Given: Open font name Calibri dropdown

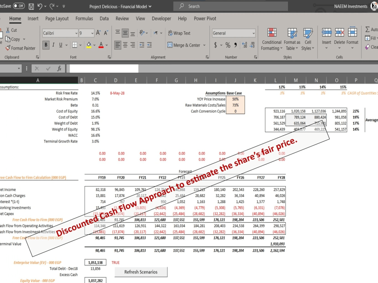Looking at the screenshot, I should click(76, 33).
